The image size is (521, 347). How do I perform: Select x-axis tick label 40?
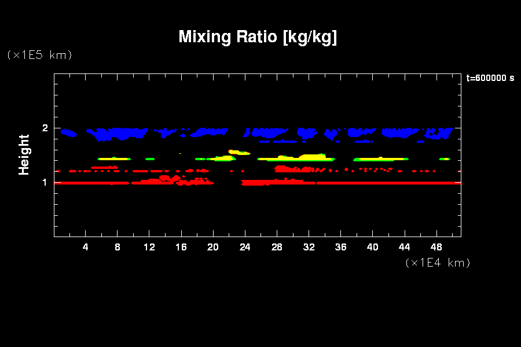(x=372, y=247)
